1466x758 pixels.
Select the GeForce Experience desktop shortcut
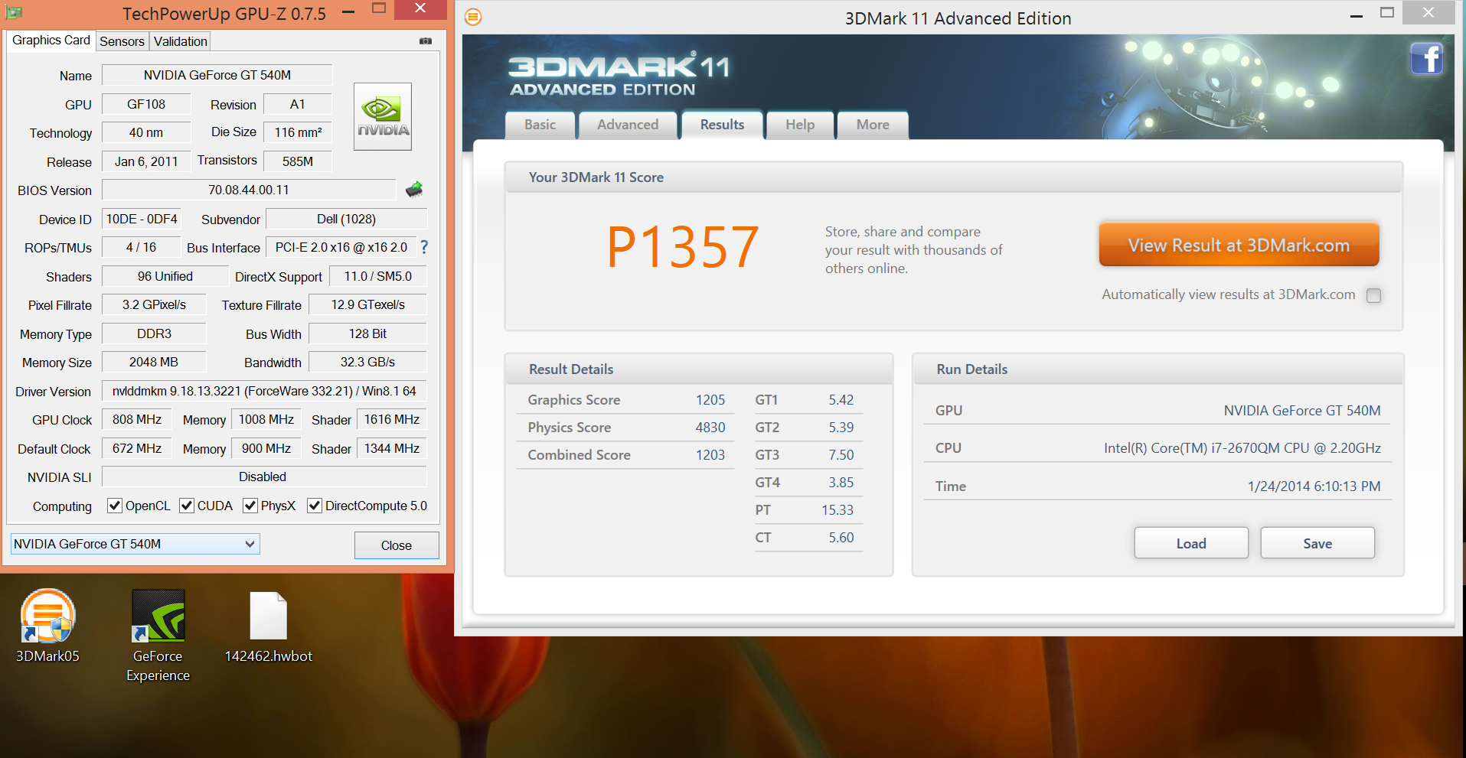click(158, 636)
